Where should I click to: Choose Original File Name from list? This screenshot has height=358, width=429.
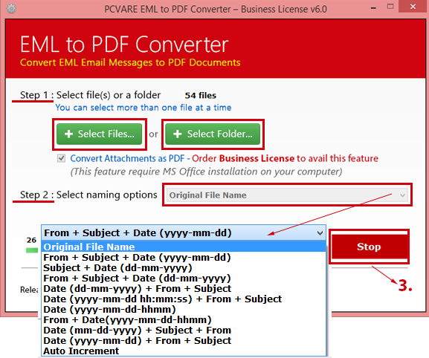[x=184, y=247]
